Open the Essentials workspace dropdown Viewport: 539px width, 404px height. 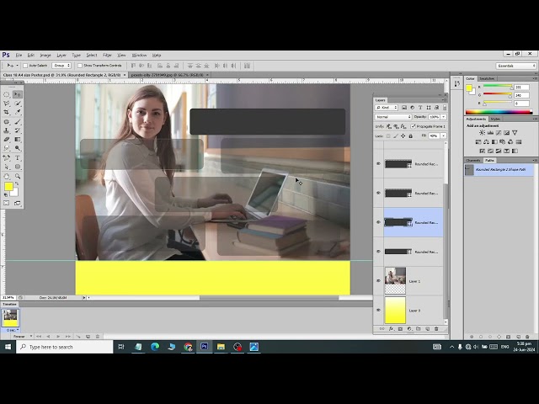(x=516, y=66)
